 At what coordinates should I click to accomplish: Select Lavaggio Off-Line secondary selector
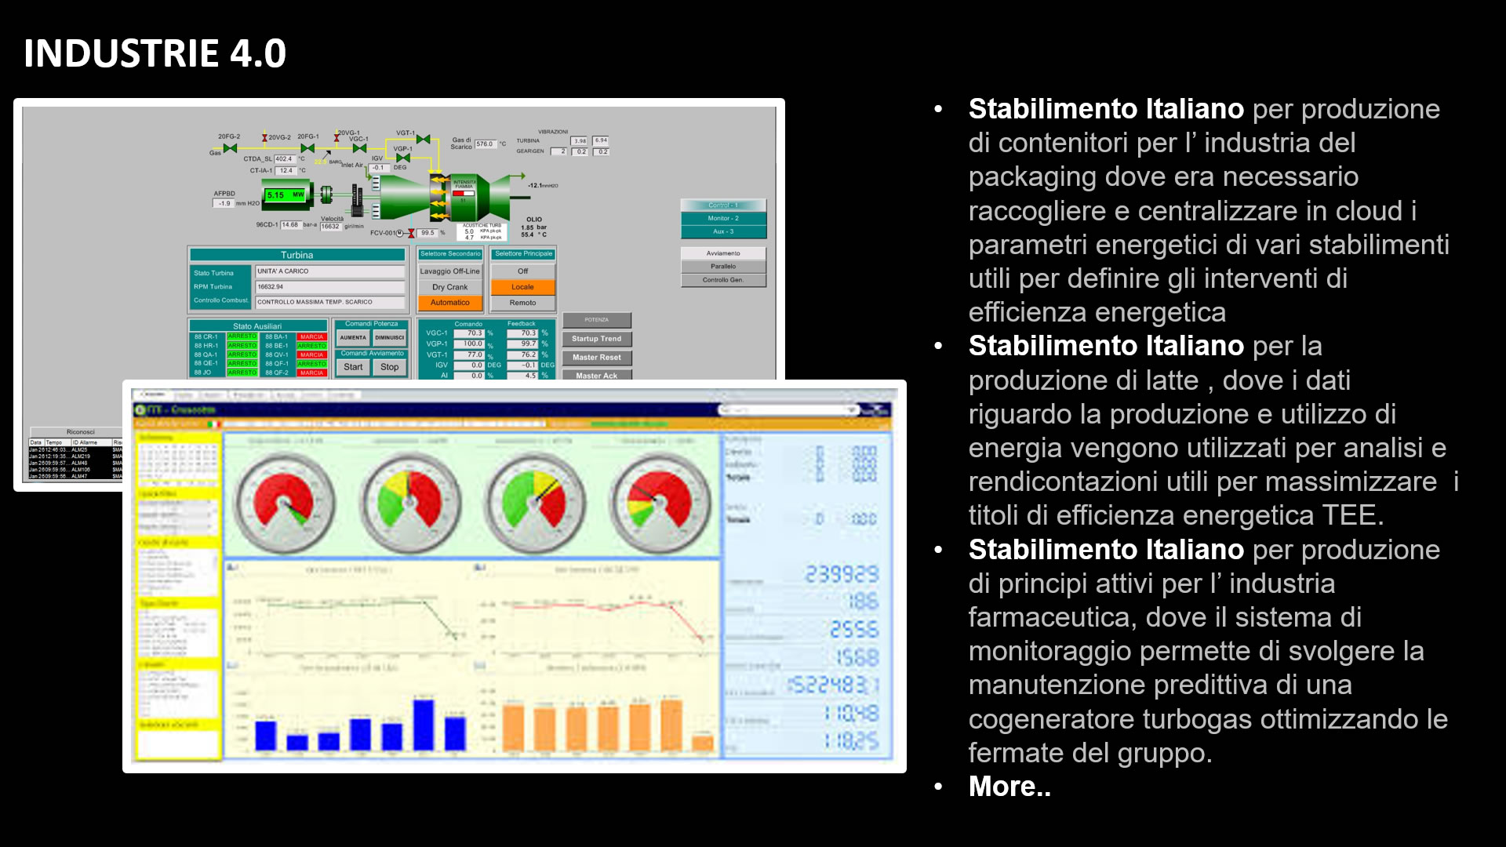pyautogui.click(x=449, y=271)
